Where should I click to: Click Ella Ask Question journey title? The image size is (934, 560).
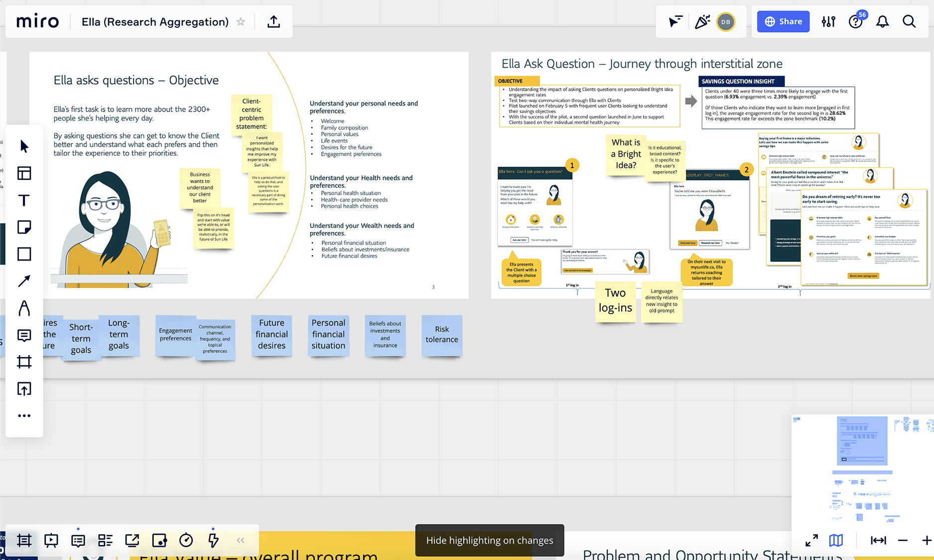642,64
